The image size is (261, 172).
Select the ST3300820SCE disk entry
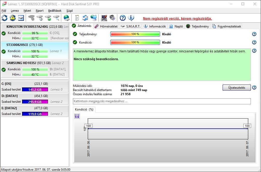click(35, 51)
